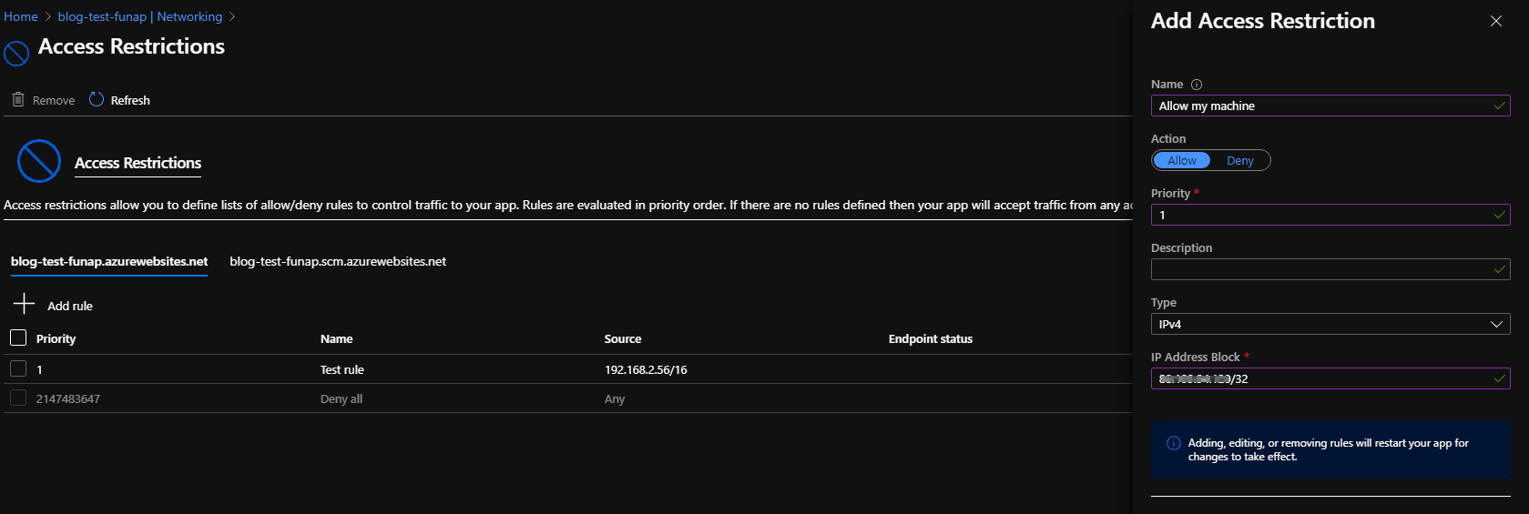Sort by the Priority column header
The width and height of the screenshot is (1529, 514).
(x=56, y=339)
